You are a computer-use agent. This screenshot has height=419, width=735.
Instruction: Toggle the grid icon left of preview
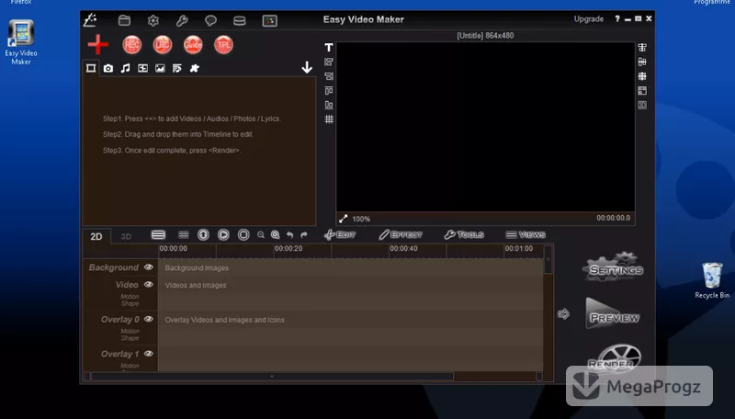coord(329,119)
